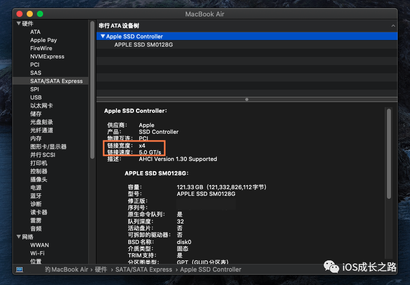Click the disk0 BSD name value
The width and height of the screenshot is (410, 285).
click(184, 242)
